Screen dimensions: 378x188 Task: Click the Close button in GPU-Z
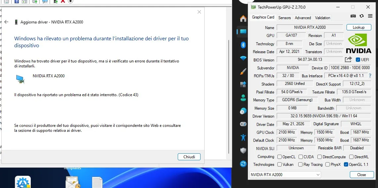(x=361, y=175)
